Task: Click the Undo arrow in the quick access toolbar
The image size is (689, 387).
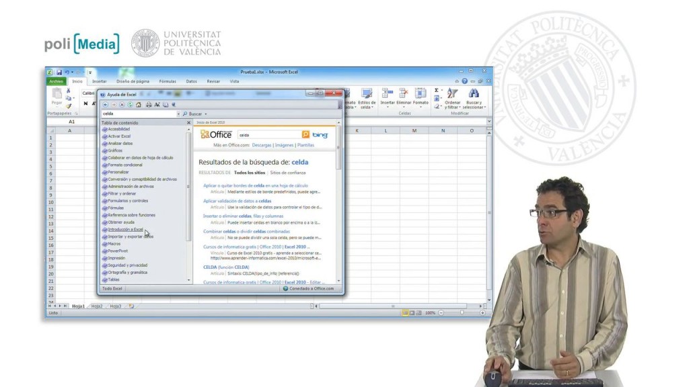Action: click(67, 72)
